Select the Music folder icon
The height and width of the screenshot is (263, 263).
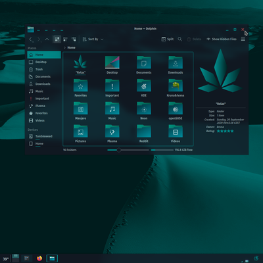[x=112, y=108]
